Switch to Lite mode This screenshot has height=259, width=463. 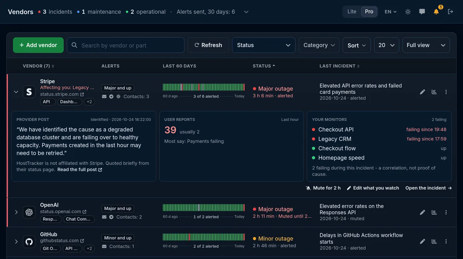pyautogui.click(x=352, y=12)
